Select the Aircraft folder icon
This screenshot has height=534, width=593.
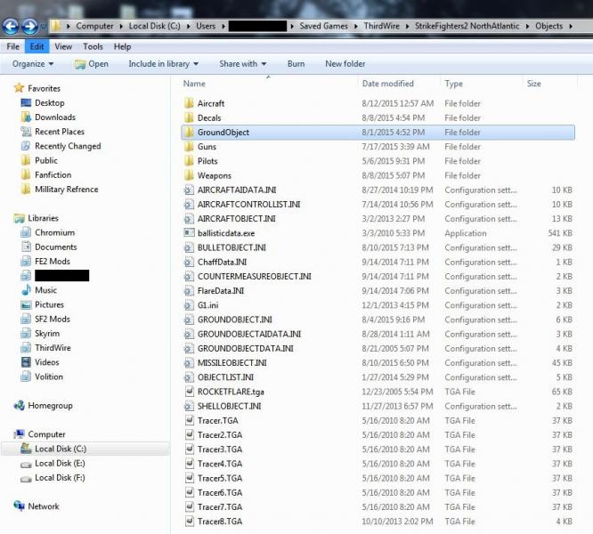[189, 103]
